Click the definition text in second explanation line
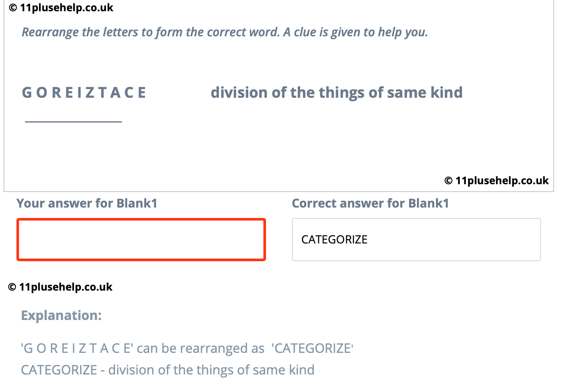Viewport: 564px width, 384px height. (211, 370)
